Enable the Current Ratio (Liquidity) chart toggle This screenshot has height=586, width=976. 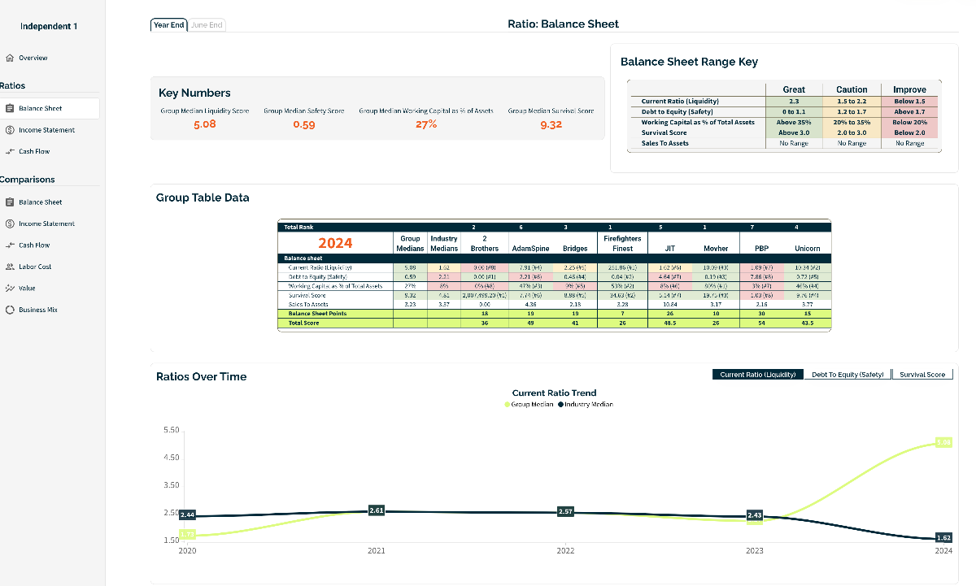tap(757, 374)
